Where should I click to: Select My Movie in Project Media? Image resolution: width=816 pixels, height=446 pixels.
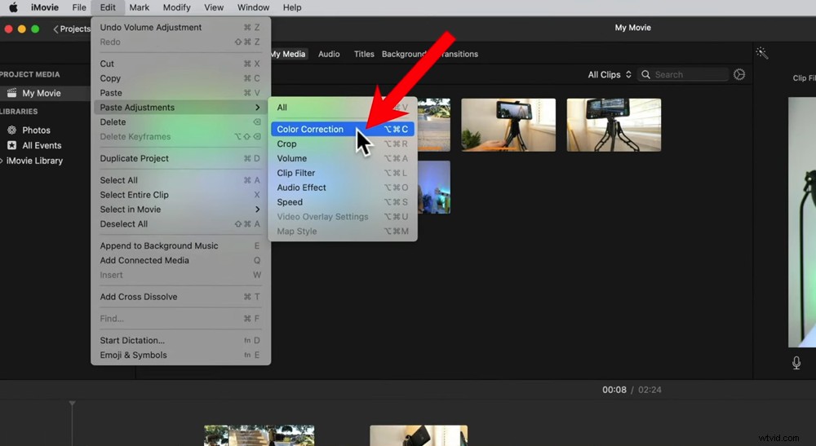click(x=42, y=93)
